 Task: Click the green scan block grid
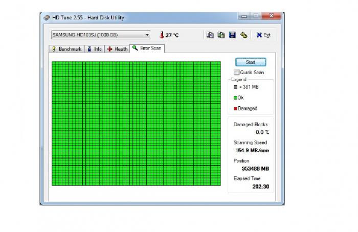[137, 124]
